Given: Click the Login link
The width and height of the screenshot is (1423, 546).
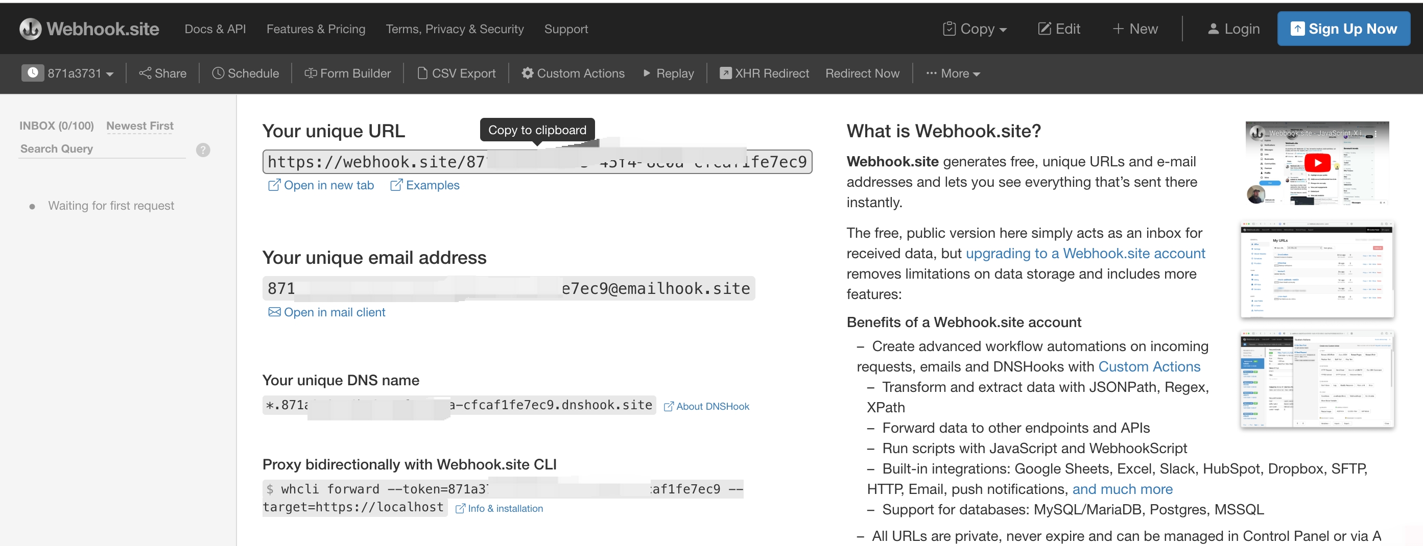Looking at the screenshot, I should click(x=1234, y=29).
